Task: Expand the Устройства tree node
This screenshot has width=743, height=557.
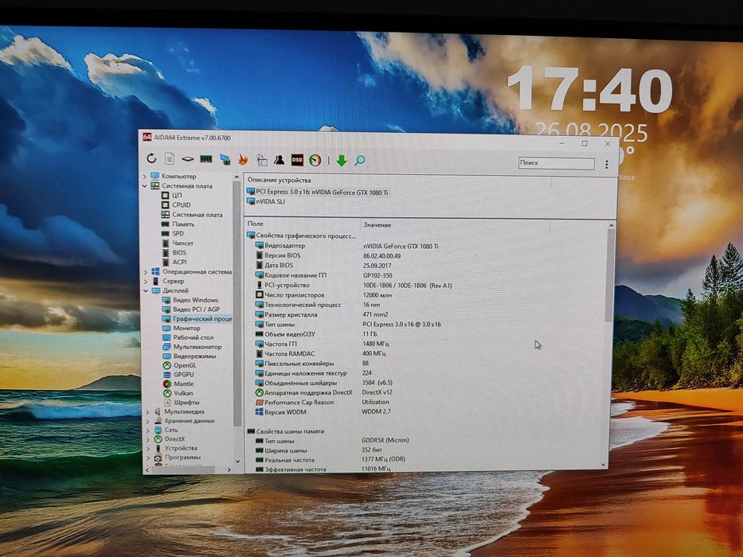Action: tap(148, 449)
